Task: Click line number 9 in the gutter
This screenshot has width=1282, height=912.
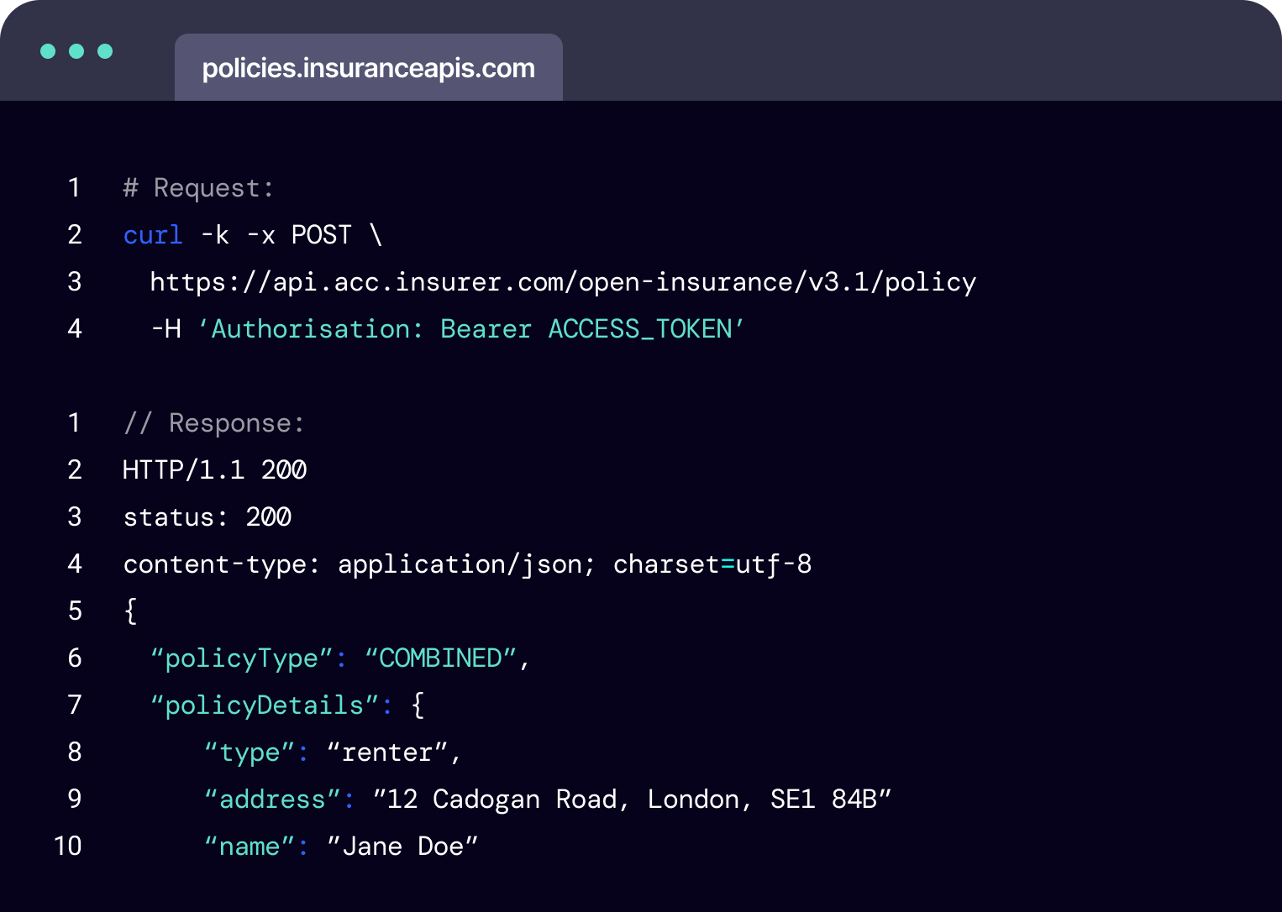Action: [75, 799]
